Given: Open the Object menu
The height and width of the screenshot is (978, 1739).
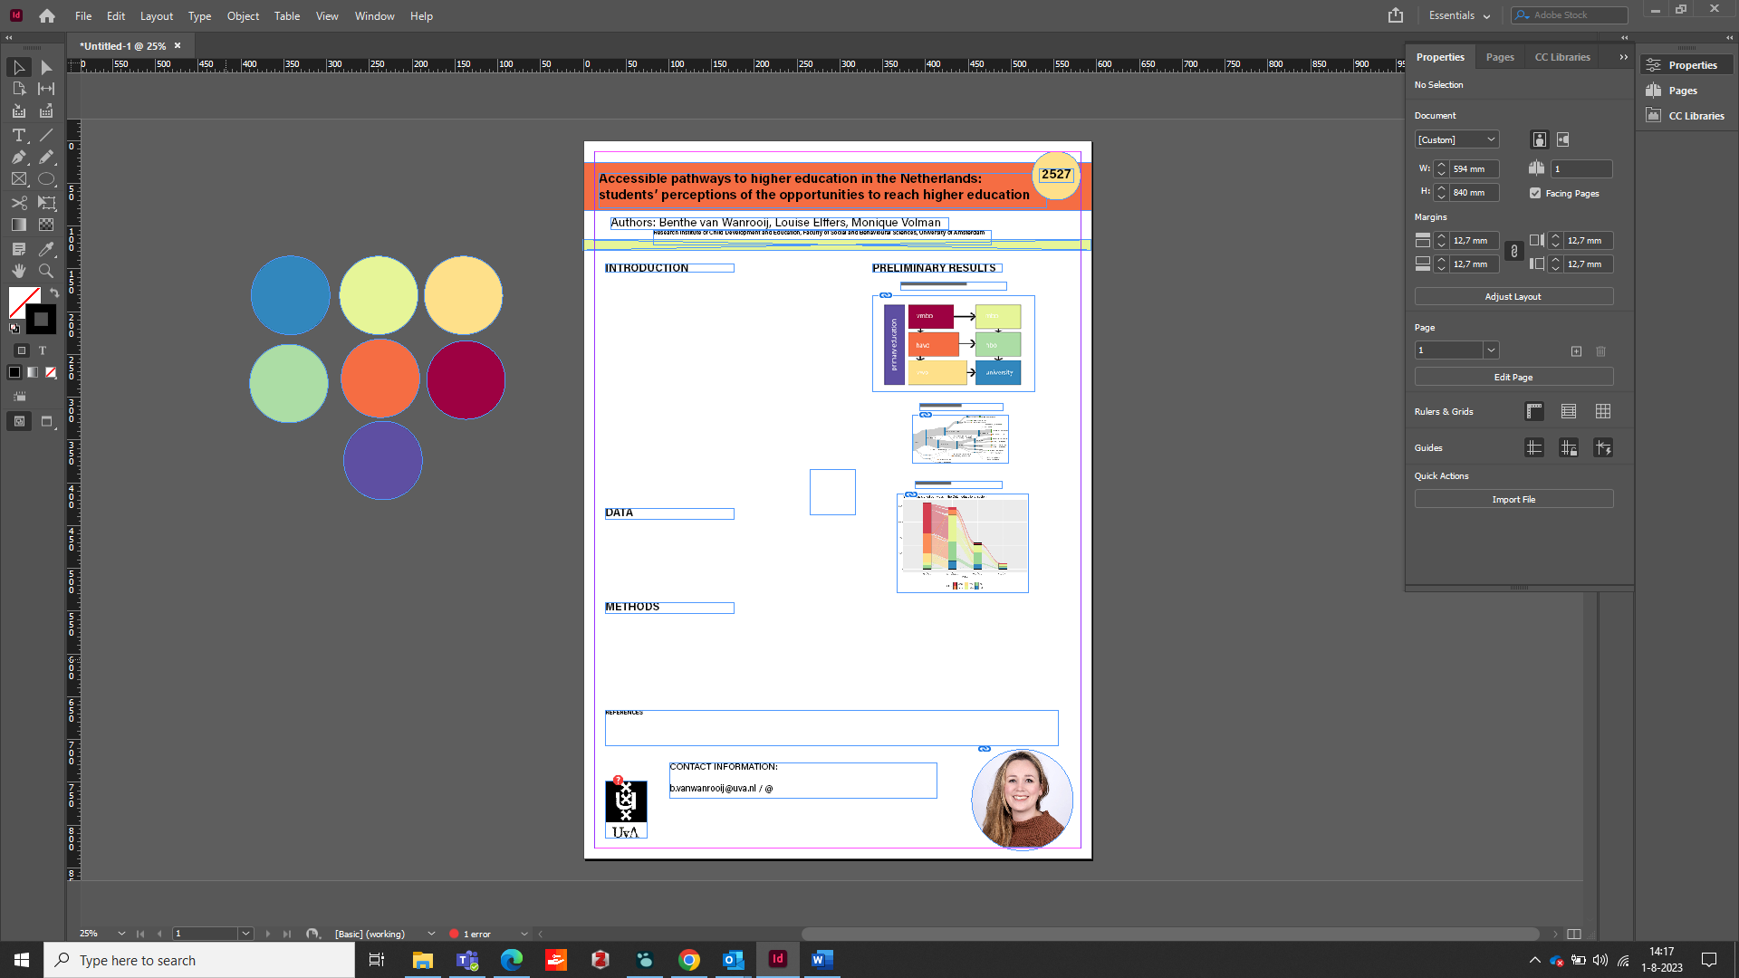Looking at the screenshot, I should coord(243,15).
